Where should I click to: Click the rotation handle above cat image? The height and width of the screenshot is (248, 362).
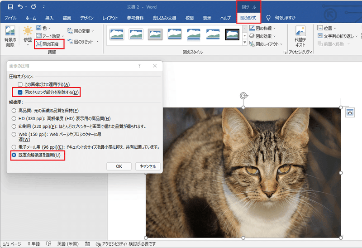[x=244, y=96]
